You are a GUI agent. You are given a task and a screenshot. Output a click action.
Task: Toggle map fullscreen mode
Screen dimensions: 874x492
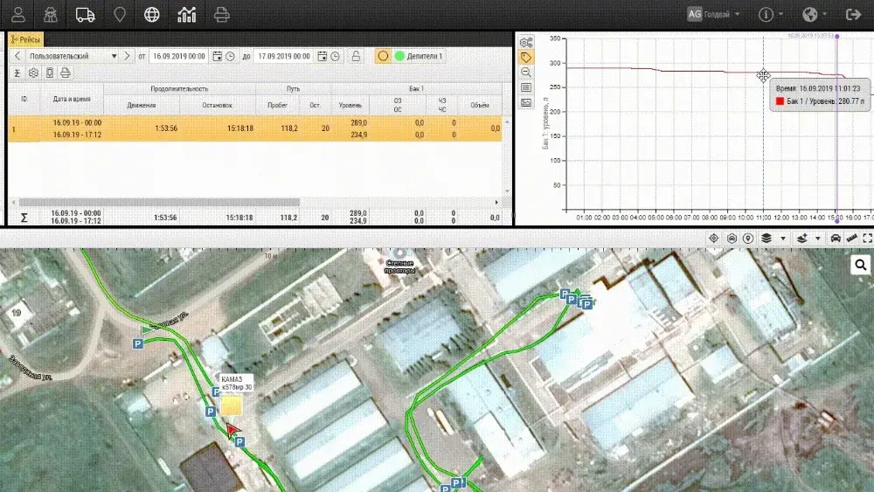867,239
